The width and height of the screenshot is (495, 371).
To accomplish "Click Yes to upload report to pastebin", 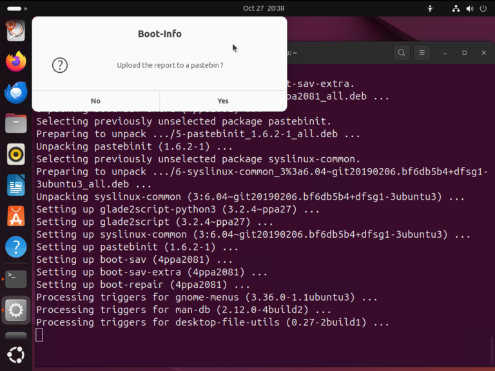I will (223, 100).
